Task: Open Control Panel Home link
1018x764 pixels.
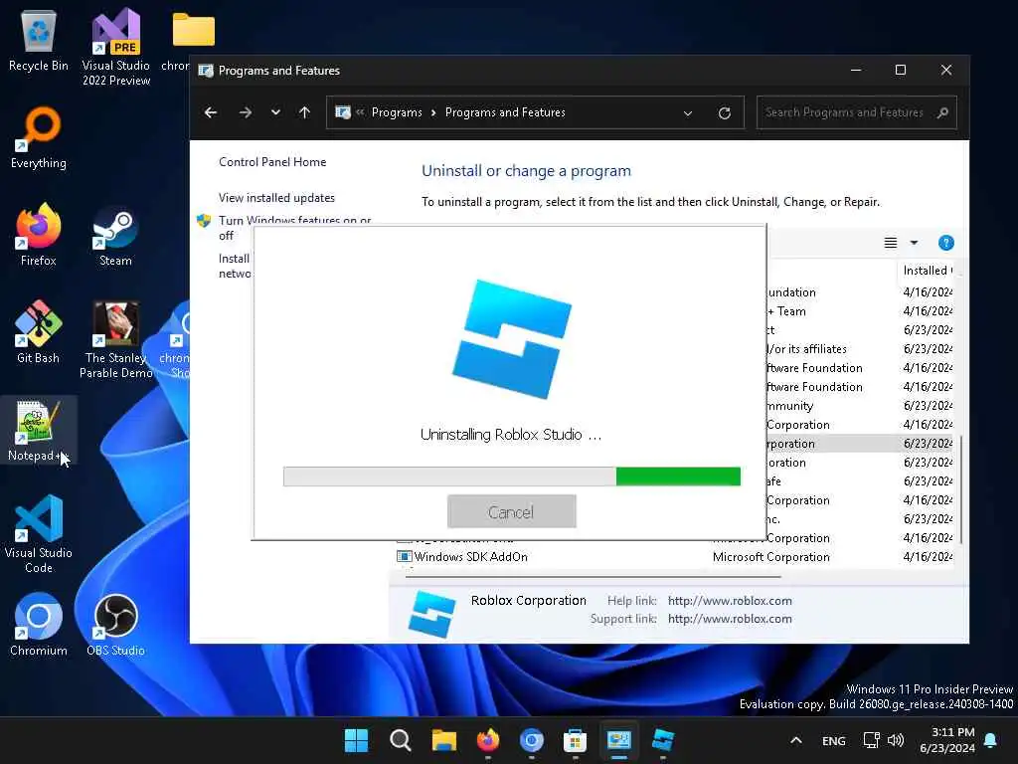Action: (272, 162)
